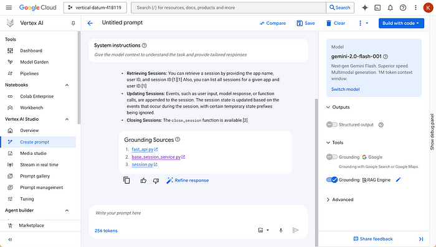Submit prompt with the send arrow
Screen dimensions: 436x247
[295, 230]
